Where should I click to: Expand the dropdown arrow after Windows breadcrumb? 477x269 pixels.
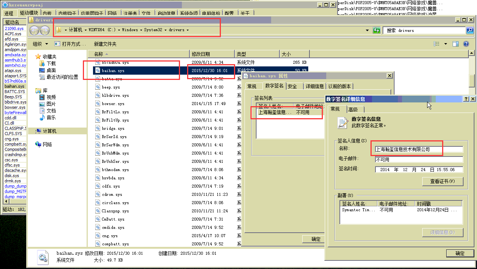tap(141, 30)
